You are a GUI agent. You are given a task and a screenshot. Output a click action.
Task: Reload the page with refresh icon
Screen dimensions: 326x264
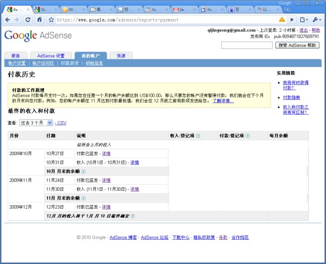28,19
